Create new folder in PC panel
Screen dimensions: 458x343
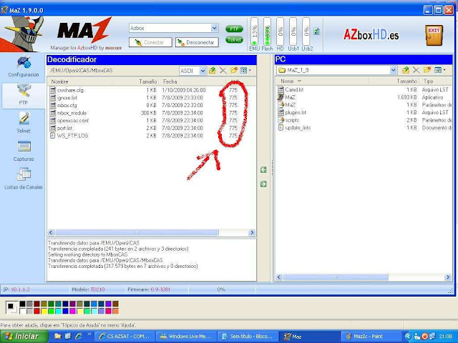[x=427, y=70]
